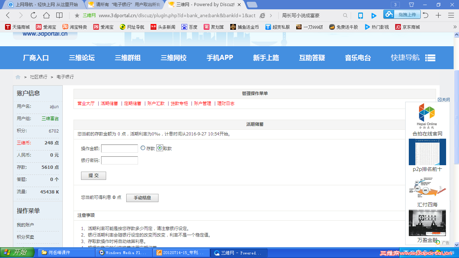
Task: Open the 头条新闻 bookmark
Action: coord(163,27)
